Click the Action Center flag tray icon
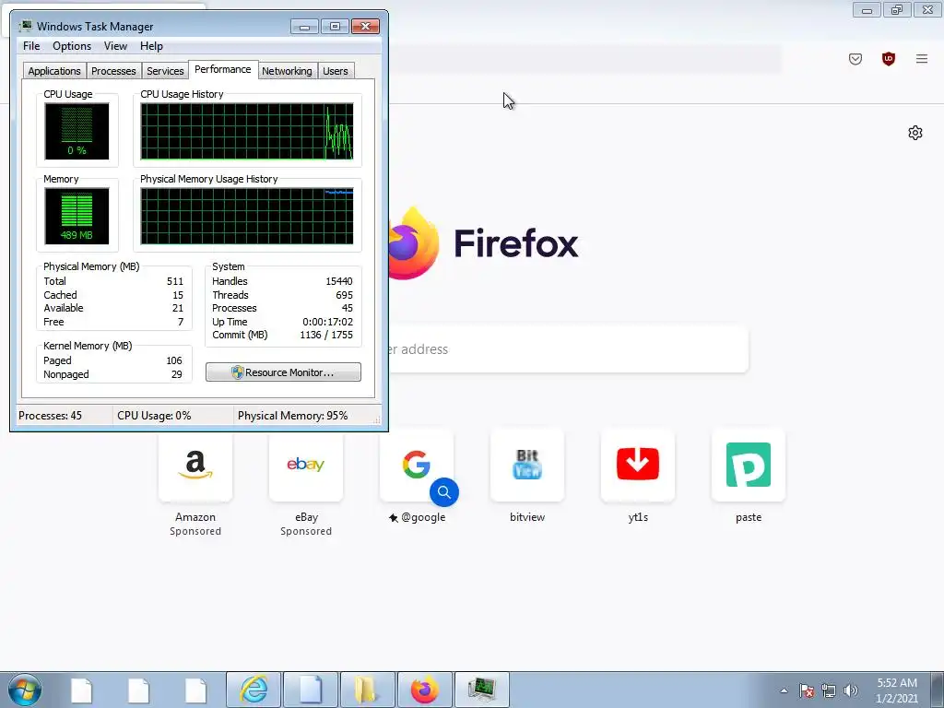Screen dimensions: 944x708 [x=807, y=690]
